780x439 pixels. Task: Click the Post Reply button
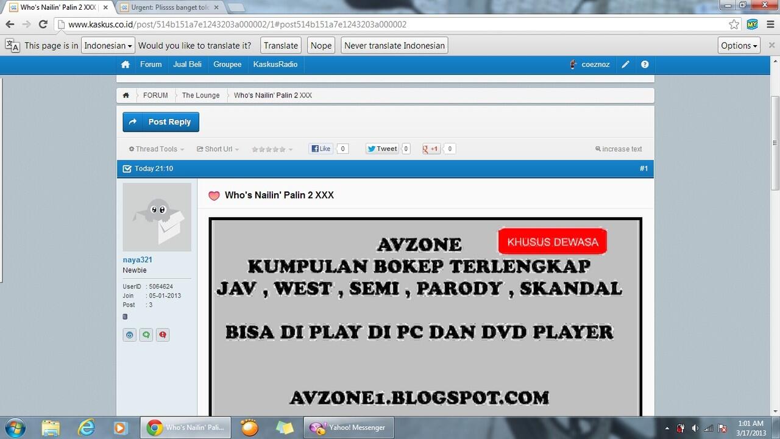(161, 122)
